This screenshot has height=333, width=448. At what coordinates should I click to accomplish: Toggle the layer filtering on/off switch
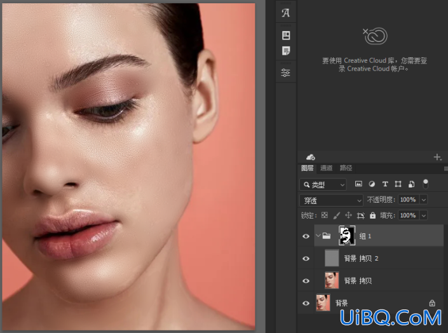click(425, 184)
